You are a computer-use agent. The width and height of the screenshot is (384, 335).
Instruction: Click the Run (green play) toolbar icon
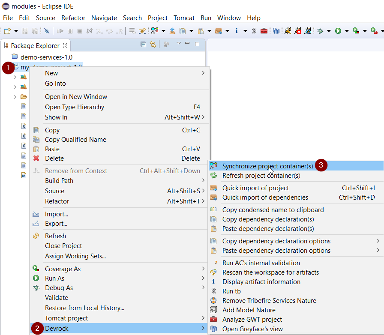(338, 31)
